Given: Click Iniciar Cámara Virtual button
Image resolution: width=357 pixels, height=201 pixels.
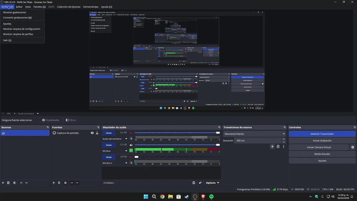Looking at the screenshot, I should click(319, 147).
